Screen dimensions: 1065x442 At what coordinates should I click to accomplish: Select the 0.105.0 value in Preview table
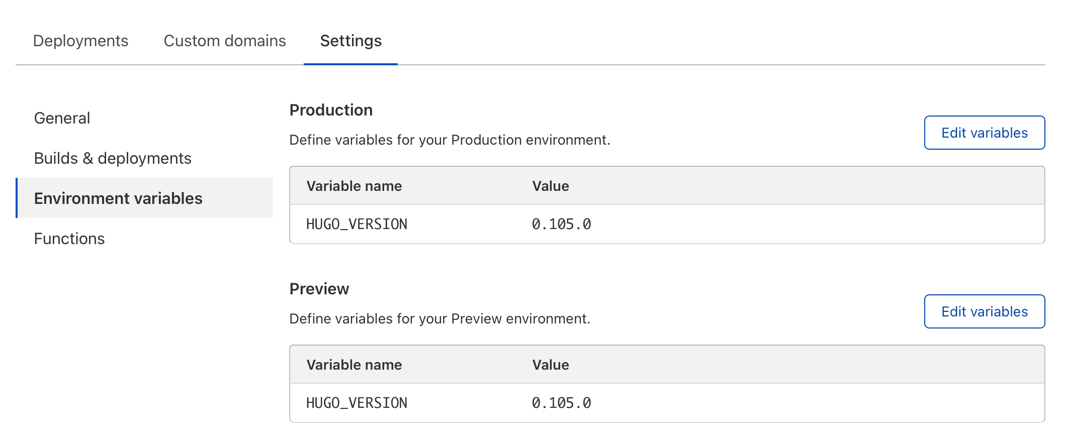(561, 403)
